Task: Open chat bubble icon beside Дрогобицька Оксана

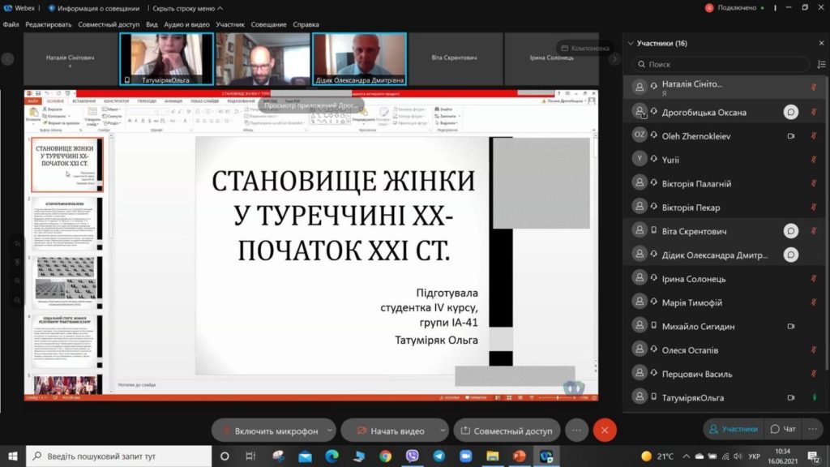Action: (790, 112)
